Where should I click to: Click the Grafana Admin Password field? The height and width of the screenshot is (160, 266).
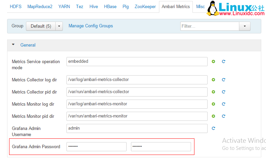click(97, 146)
